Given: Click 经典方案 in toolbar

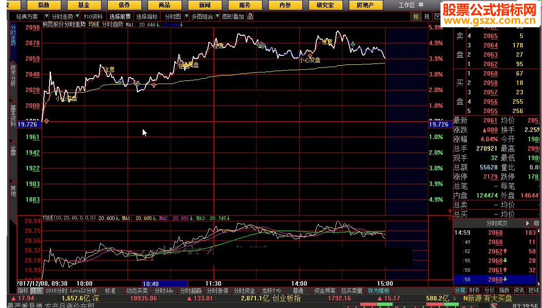Looking at the screenshot, I should pyautogui.click(x=27, y=17).
